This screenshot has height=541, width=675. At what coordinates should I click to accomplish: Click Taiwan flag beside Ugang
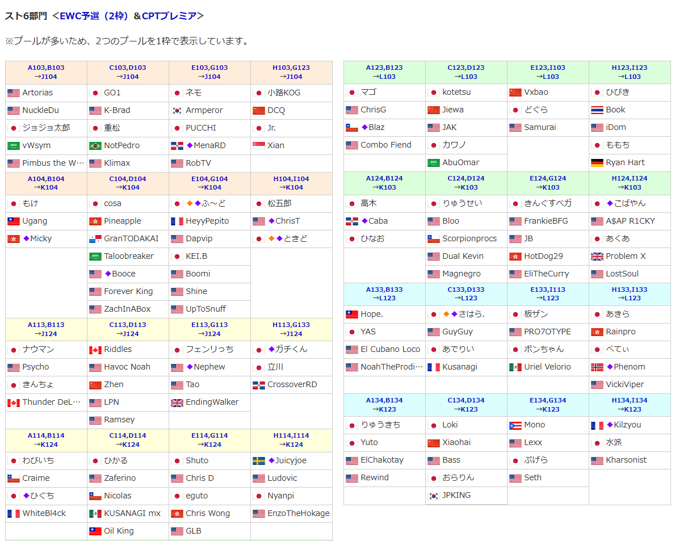(14, 221)
